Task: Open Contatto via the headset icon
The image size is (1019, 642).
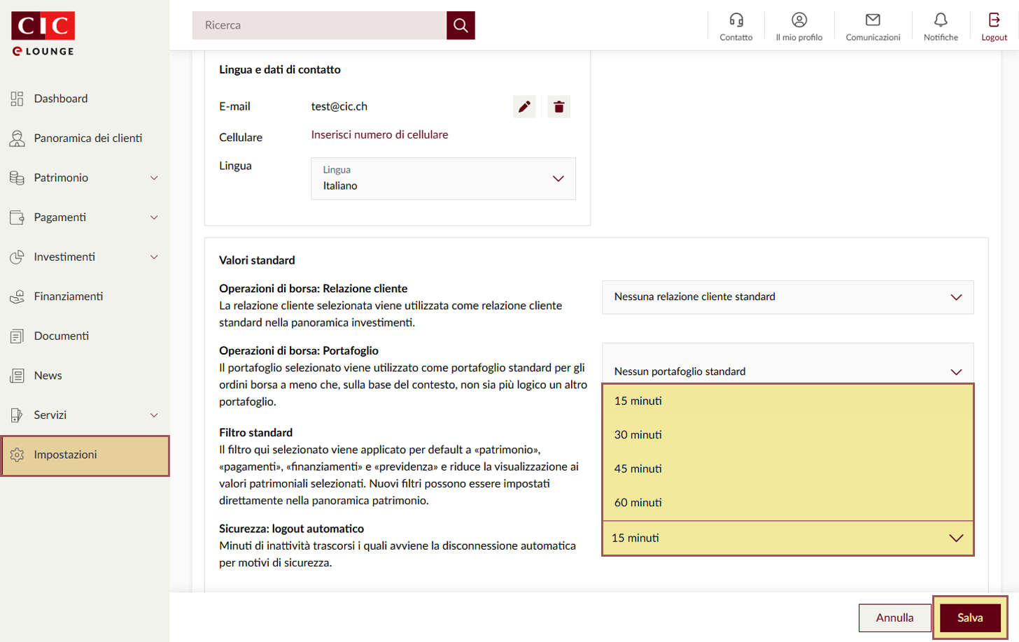Action: coord(736,20)
